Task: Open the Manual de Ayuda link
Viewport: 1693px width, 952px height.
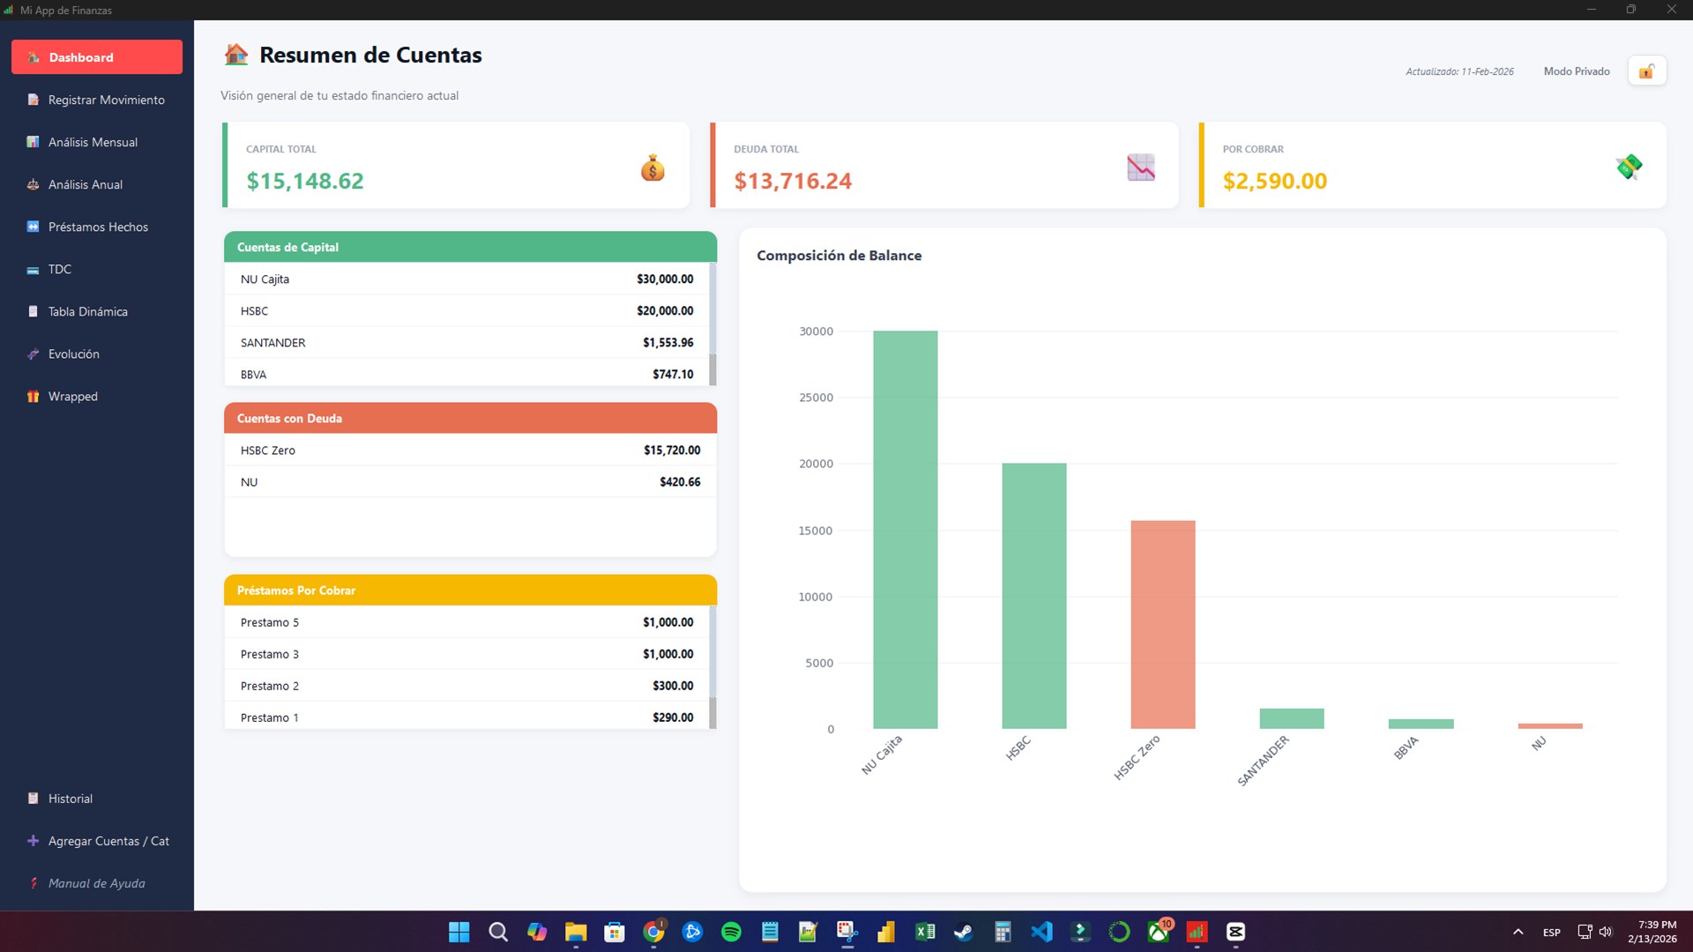Action: point(96,883)
